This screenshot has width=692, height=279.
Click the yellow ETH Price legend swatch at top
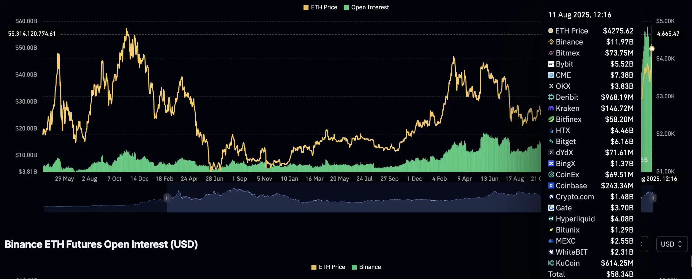coord(306,8)
